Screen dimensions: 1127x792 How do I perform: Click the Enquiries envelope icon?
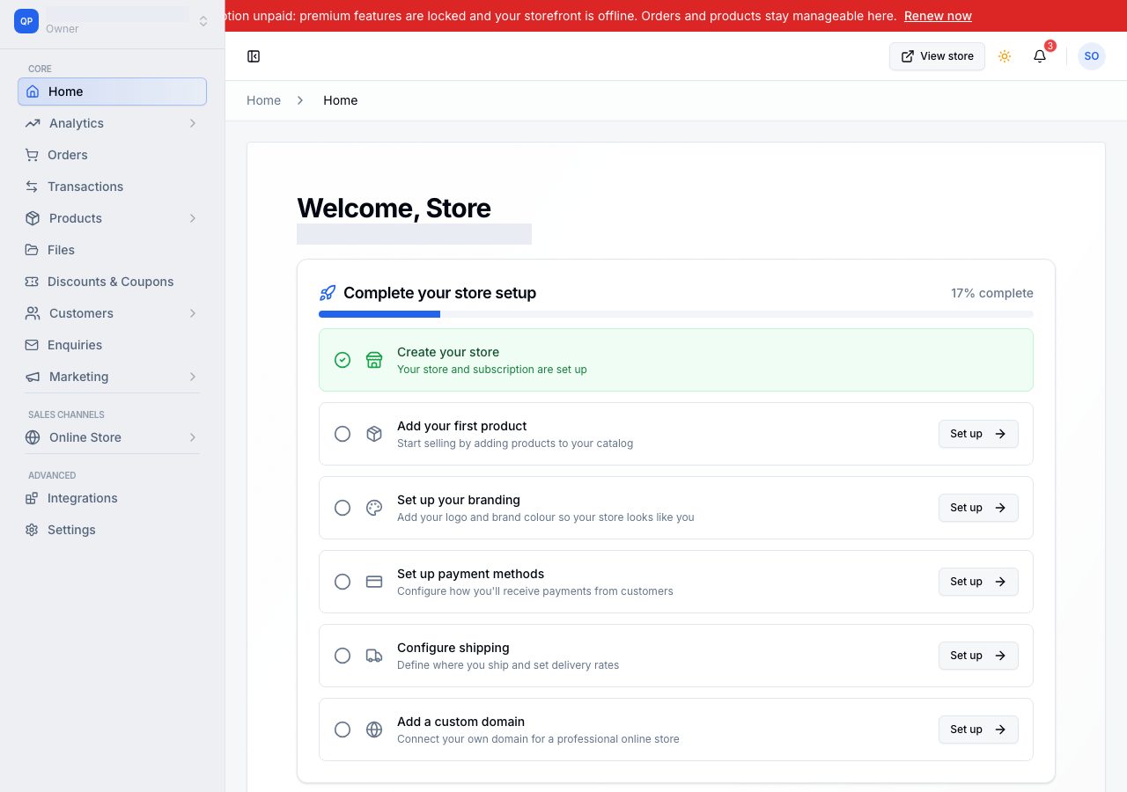pos(32,345)
